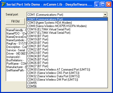This screenshot has width=113, height=93.
Task: Select COM32 Sierra Wireless Data Port
Action: [x=67, y=76]
